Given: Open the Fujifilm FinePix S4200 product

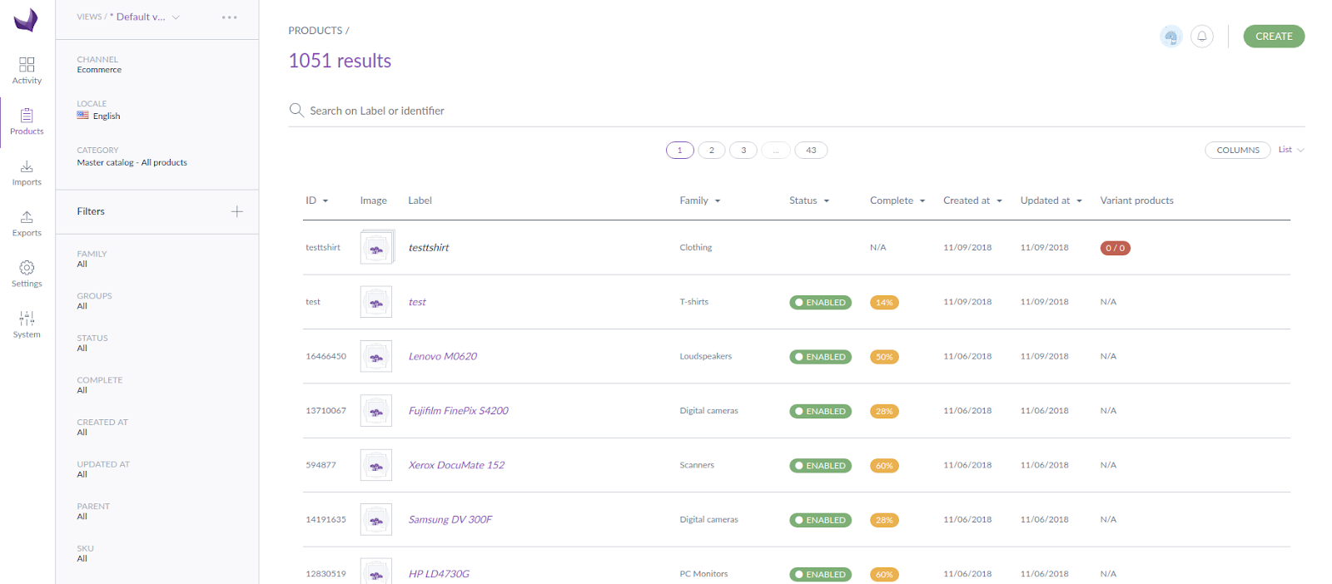Looking at the screenshot, I should pos(459,411).
